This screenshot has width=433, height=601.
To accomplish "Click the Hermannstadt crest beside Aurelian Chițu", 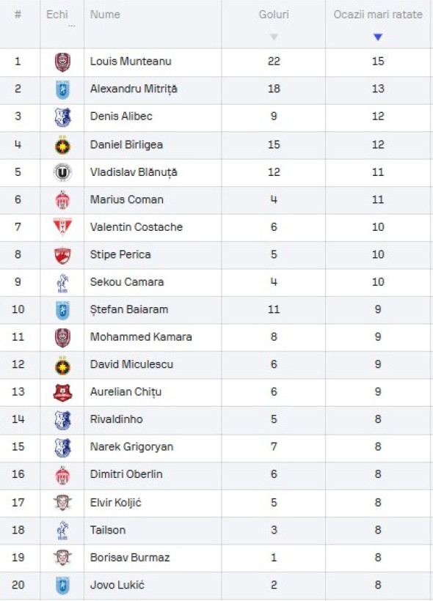I will 62,393.
